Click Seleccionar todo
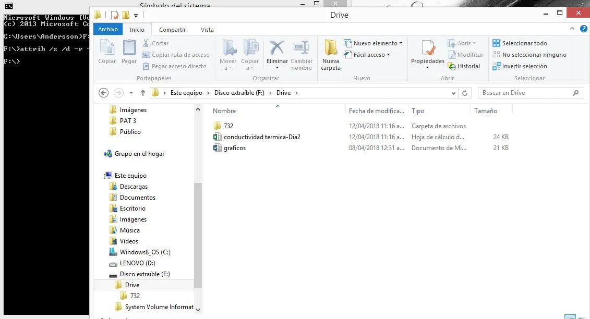Viewport: 590px width, 319px height. pyautogui.click(x=520, y=43)
